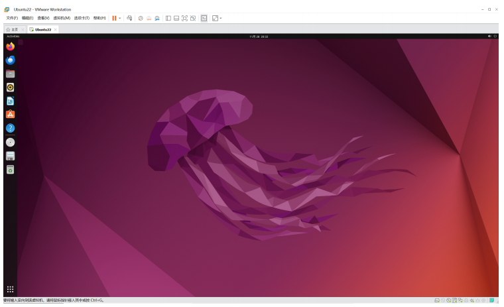The image size is (504, 307).
Task: Open the Trash from the dock
Action: 11,170
